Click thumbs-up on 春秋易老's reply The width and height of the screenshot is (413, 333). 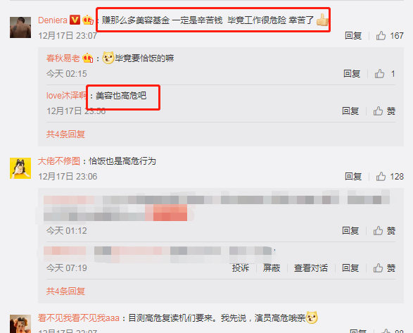(385, 73)
